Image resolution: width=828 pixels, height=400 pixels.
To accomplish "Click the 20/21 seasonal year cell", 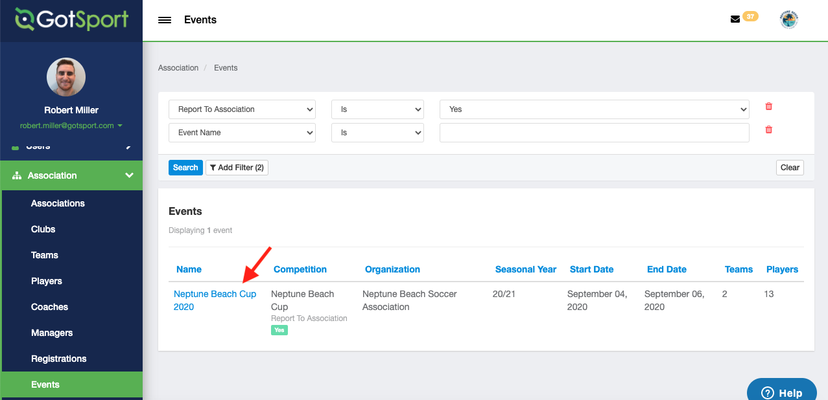I will click(504, 294).
